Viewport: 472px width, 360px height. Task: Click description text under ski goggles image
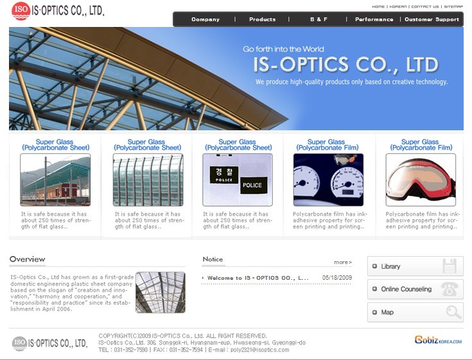[423, 220]
